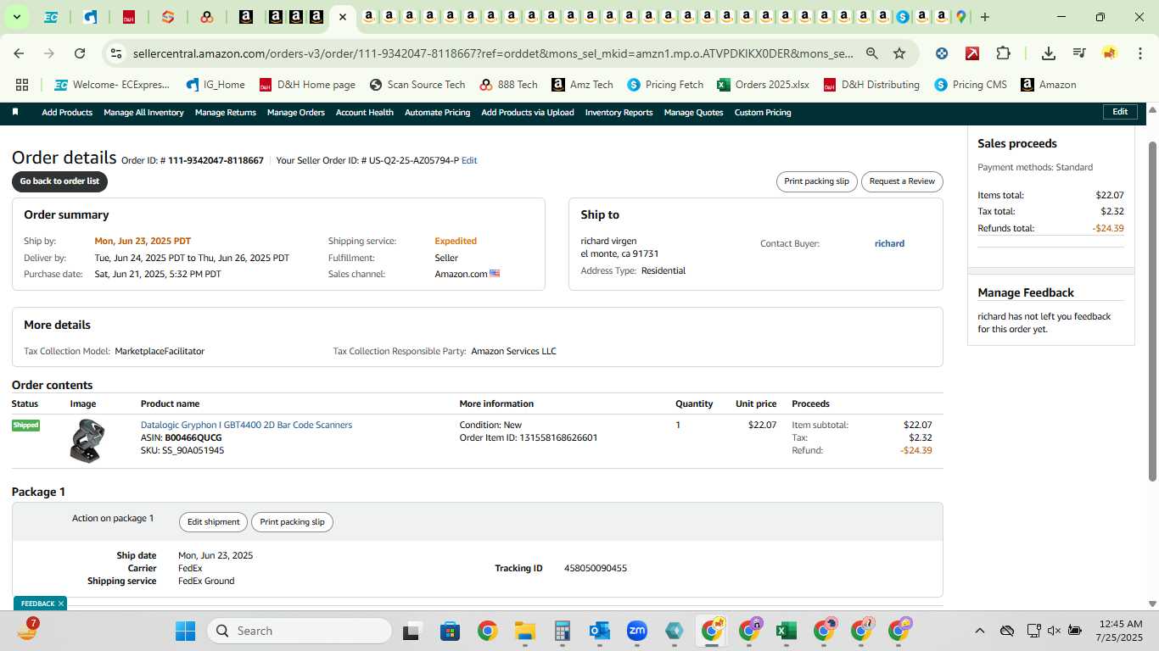Click the address bar URL
The height and width of the screenshot is (651, 1159).
click(x=493, y=53)
